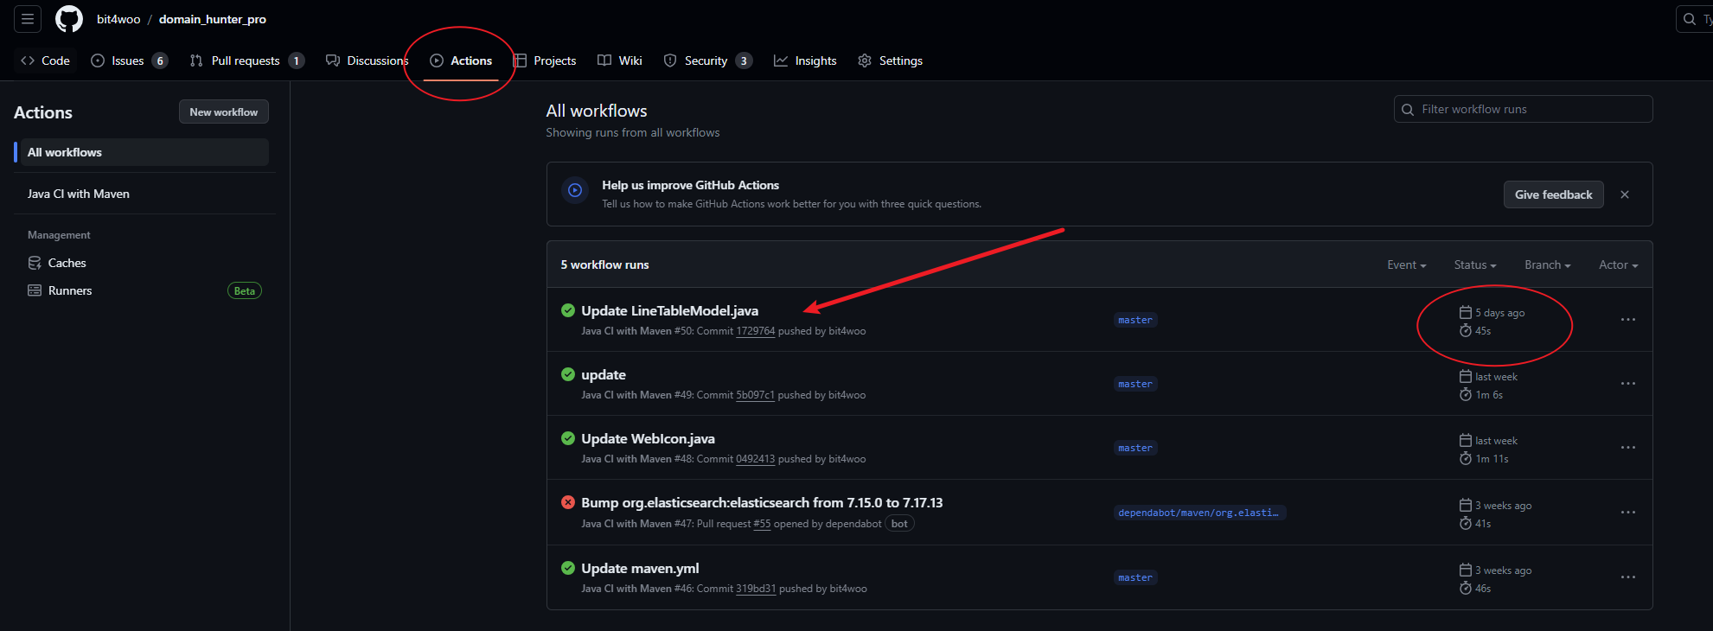Click success check icon for Update LineTableModel.java

coord(568,310)
